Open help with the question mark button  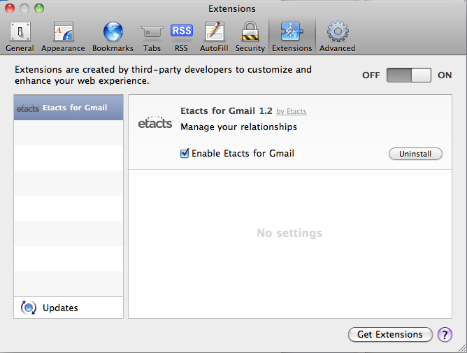445,335
